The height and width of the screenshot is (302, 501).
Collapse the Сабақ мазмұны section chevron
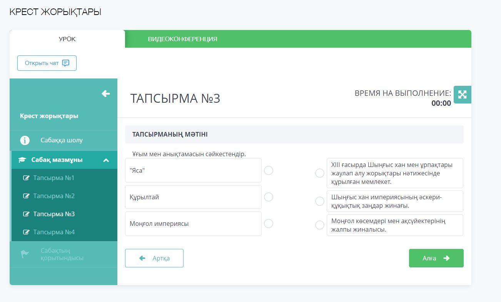(x=106, y=160)
